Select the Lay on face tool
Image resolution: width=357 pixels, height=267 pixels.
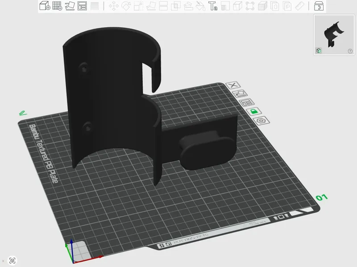(x=151, y=6)
